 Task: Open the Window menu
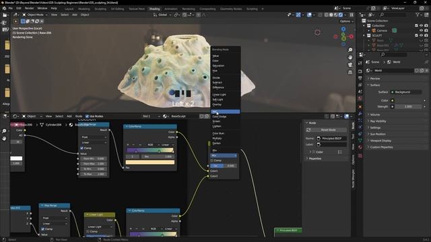click(42, 9)
